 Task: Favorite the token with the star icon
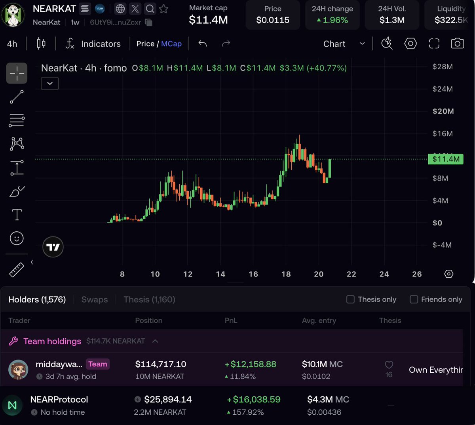163,8
